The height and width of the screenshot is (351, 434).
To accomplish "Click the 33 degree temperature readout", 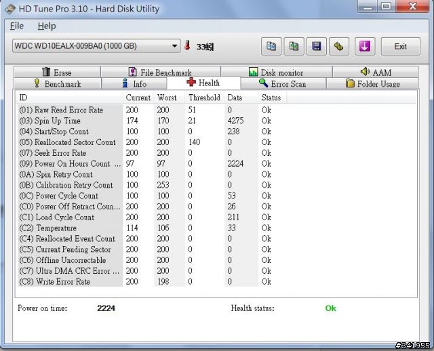I will 205,47.
